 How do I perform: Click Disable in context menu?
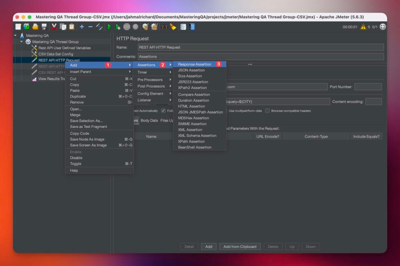coord(100,158)
